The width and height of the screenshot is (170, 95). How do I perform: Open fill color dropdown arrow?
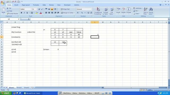click(x=39, y=13)
